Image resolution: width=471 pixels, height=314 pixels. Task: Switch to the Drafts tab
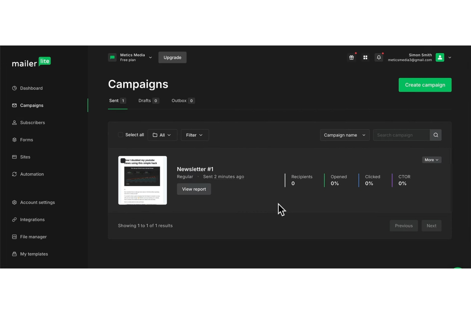pos(149,101)
